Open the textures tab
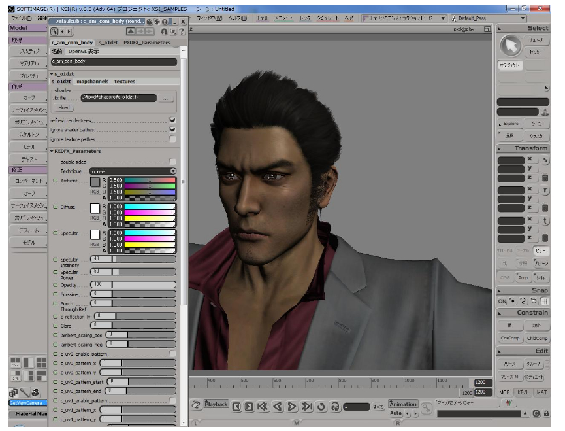This screenshot has height=431, width=565. coord(125,82)
